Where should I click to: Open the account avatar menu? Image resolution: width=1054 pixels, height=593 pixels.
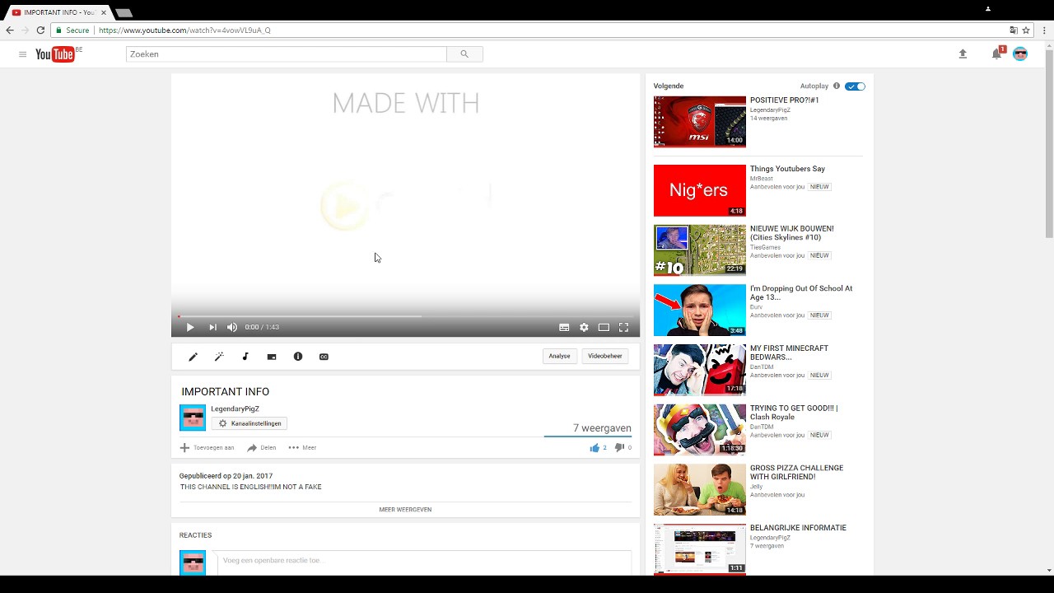click(x=1020, y=54)
